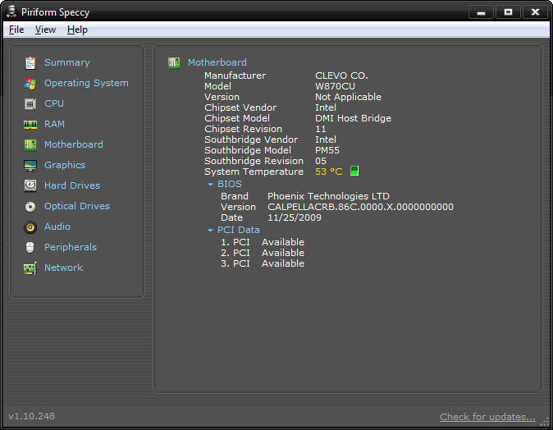Click the v1.10.248 version text
The width and height of the screenshot is (553, 430).
[32, 416]
